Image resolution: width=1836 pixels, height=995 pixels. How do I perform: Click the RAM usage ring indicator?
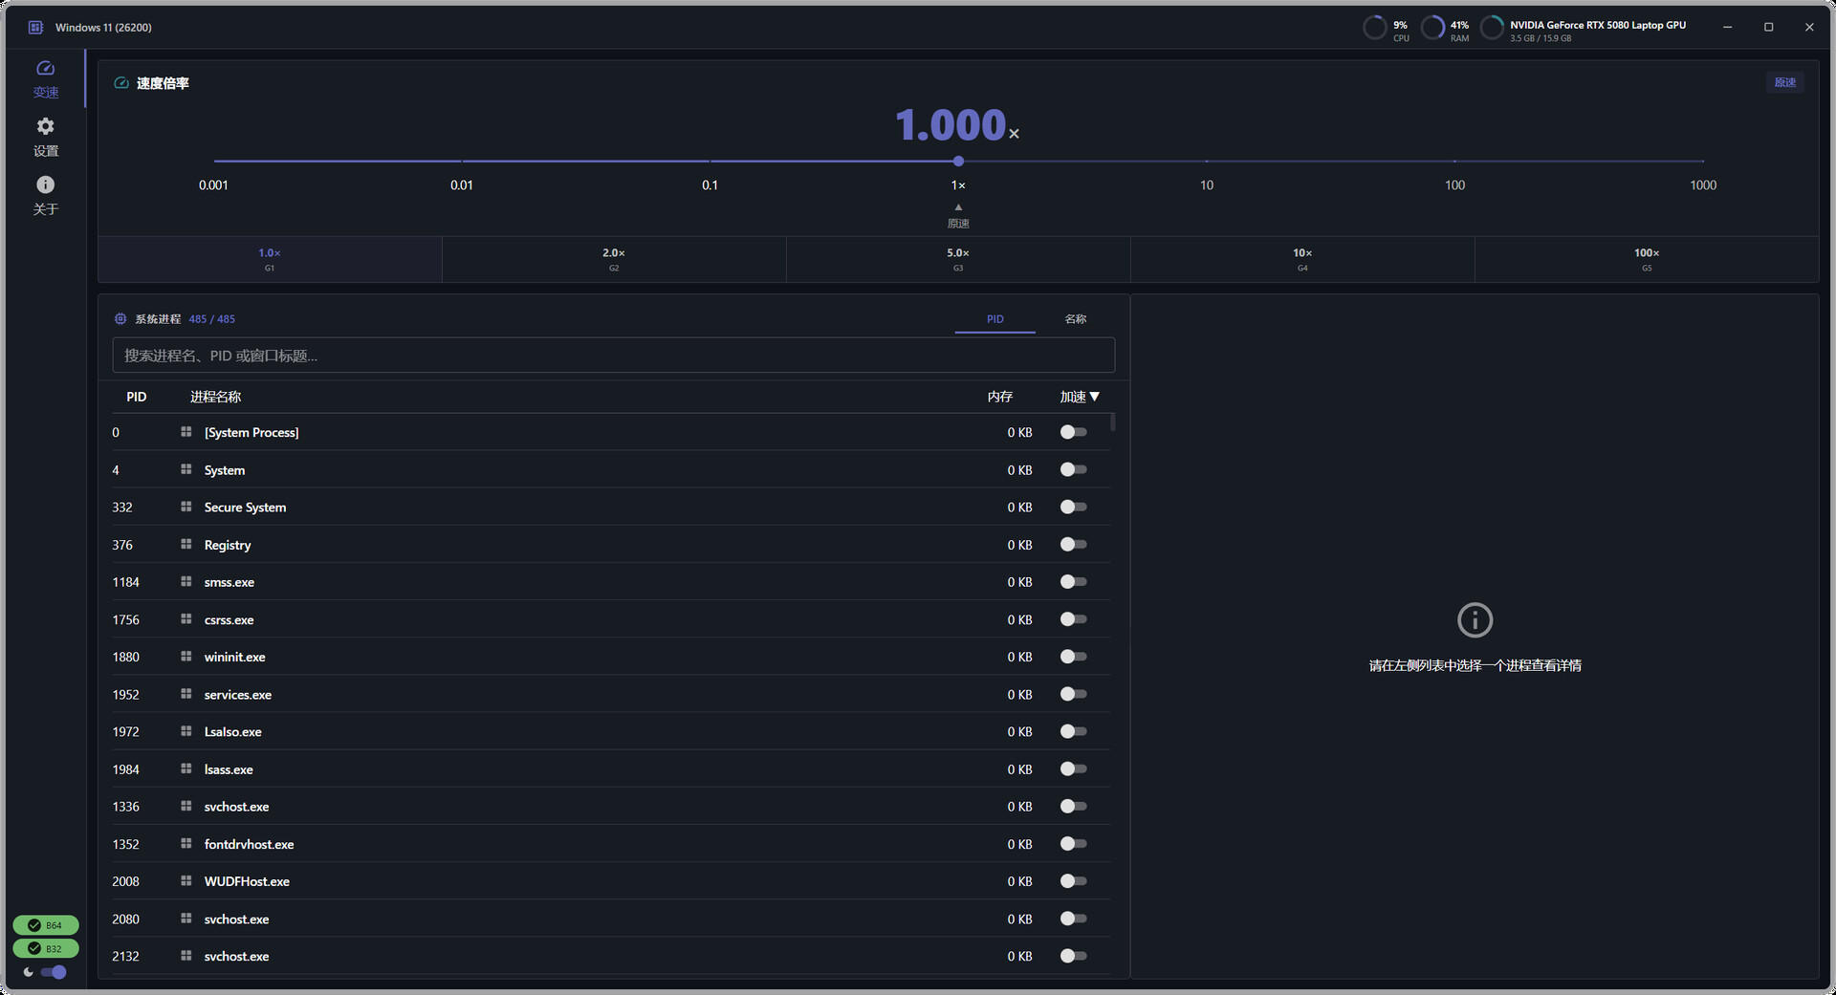tap(1432, 28)
